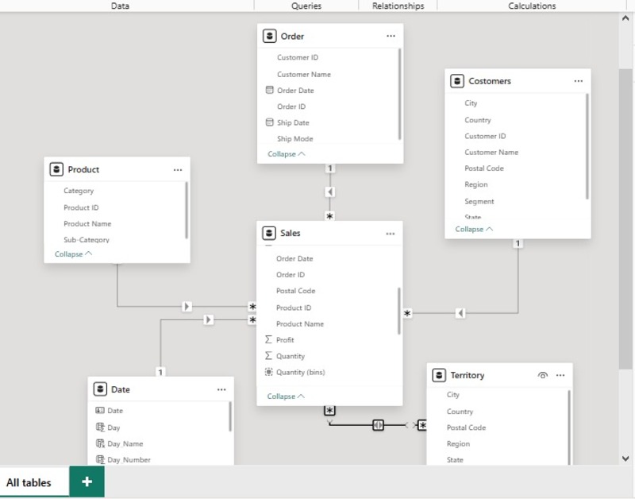
Task: Click the canvas vertical scrollbar down arrow
Action: pos(625,458)
